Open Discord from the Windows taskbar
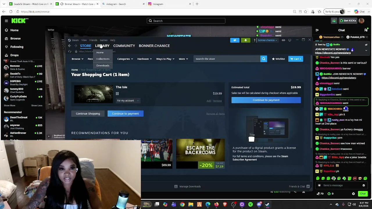 pos(259,204)
